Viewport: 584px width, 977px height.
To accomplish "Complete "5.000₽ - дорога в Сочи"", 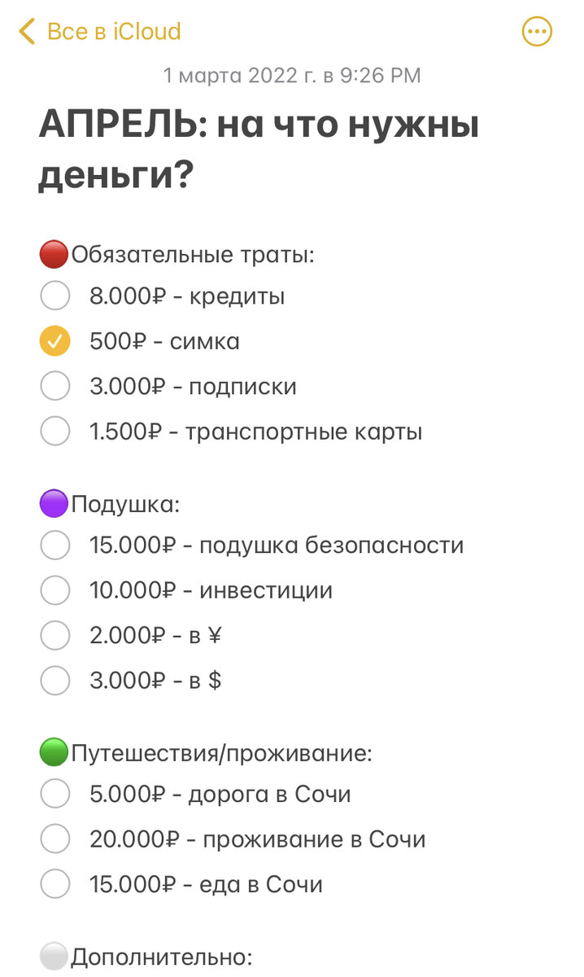I will (54, 794).
